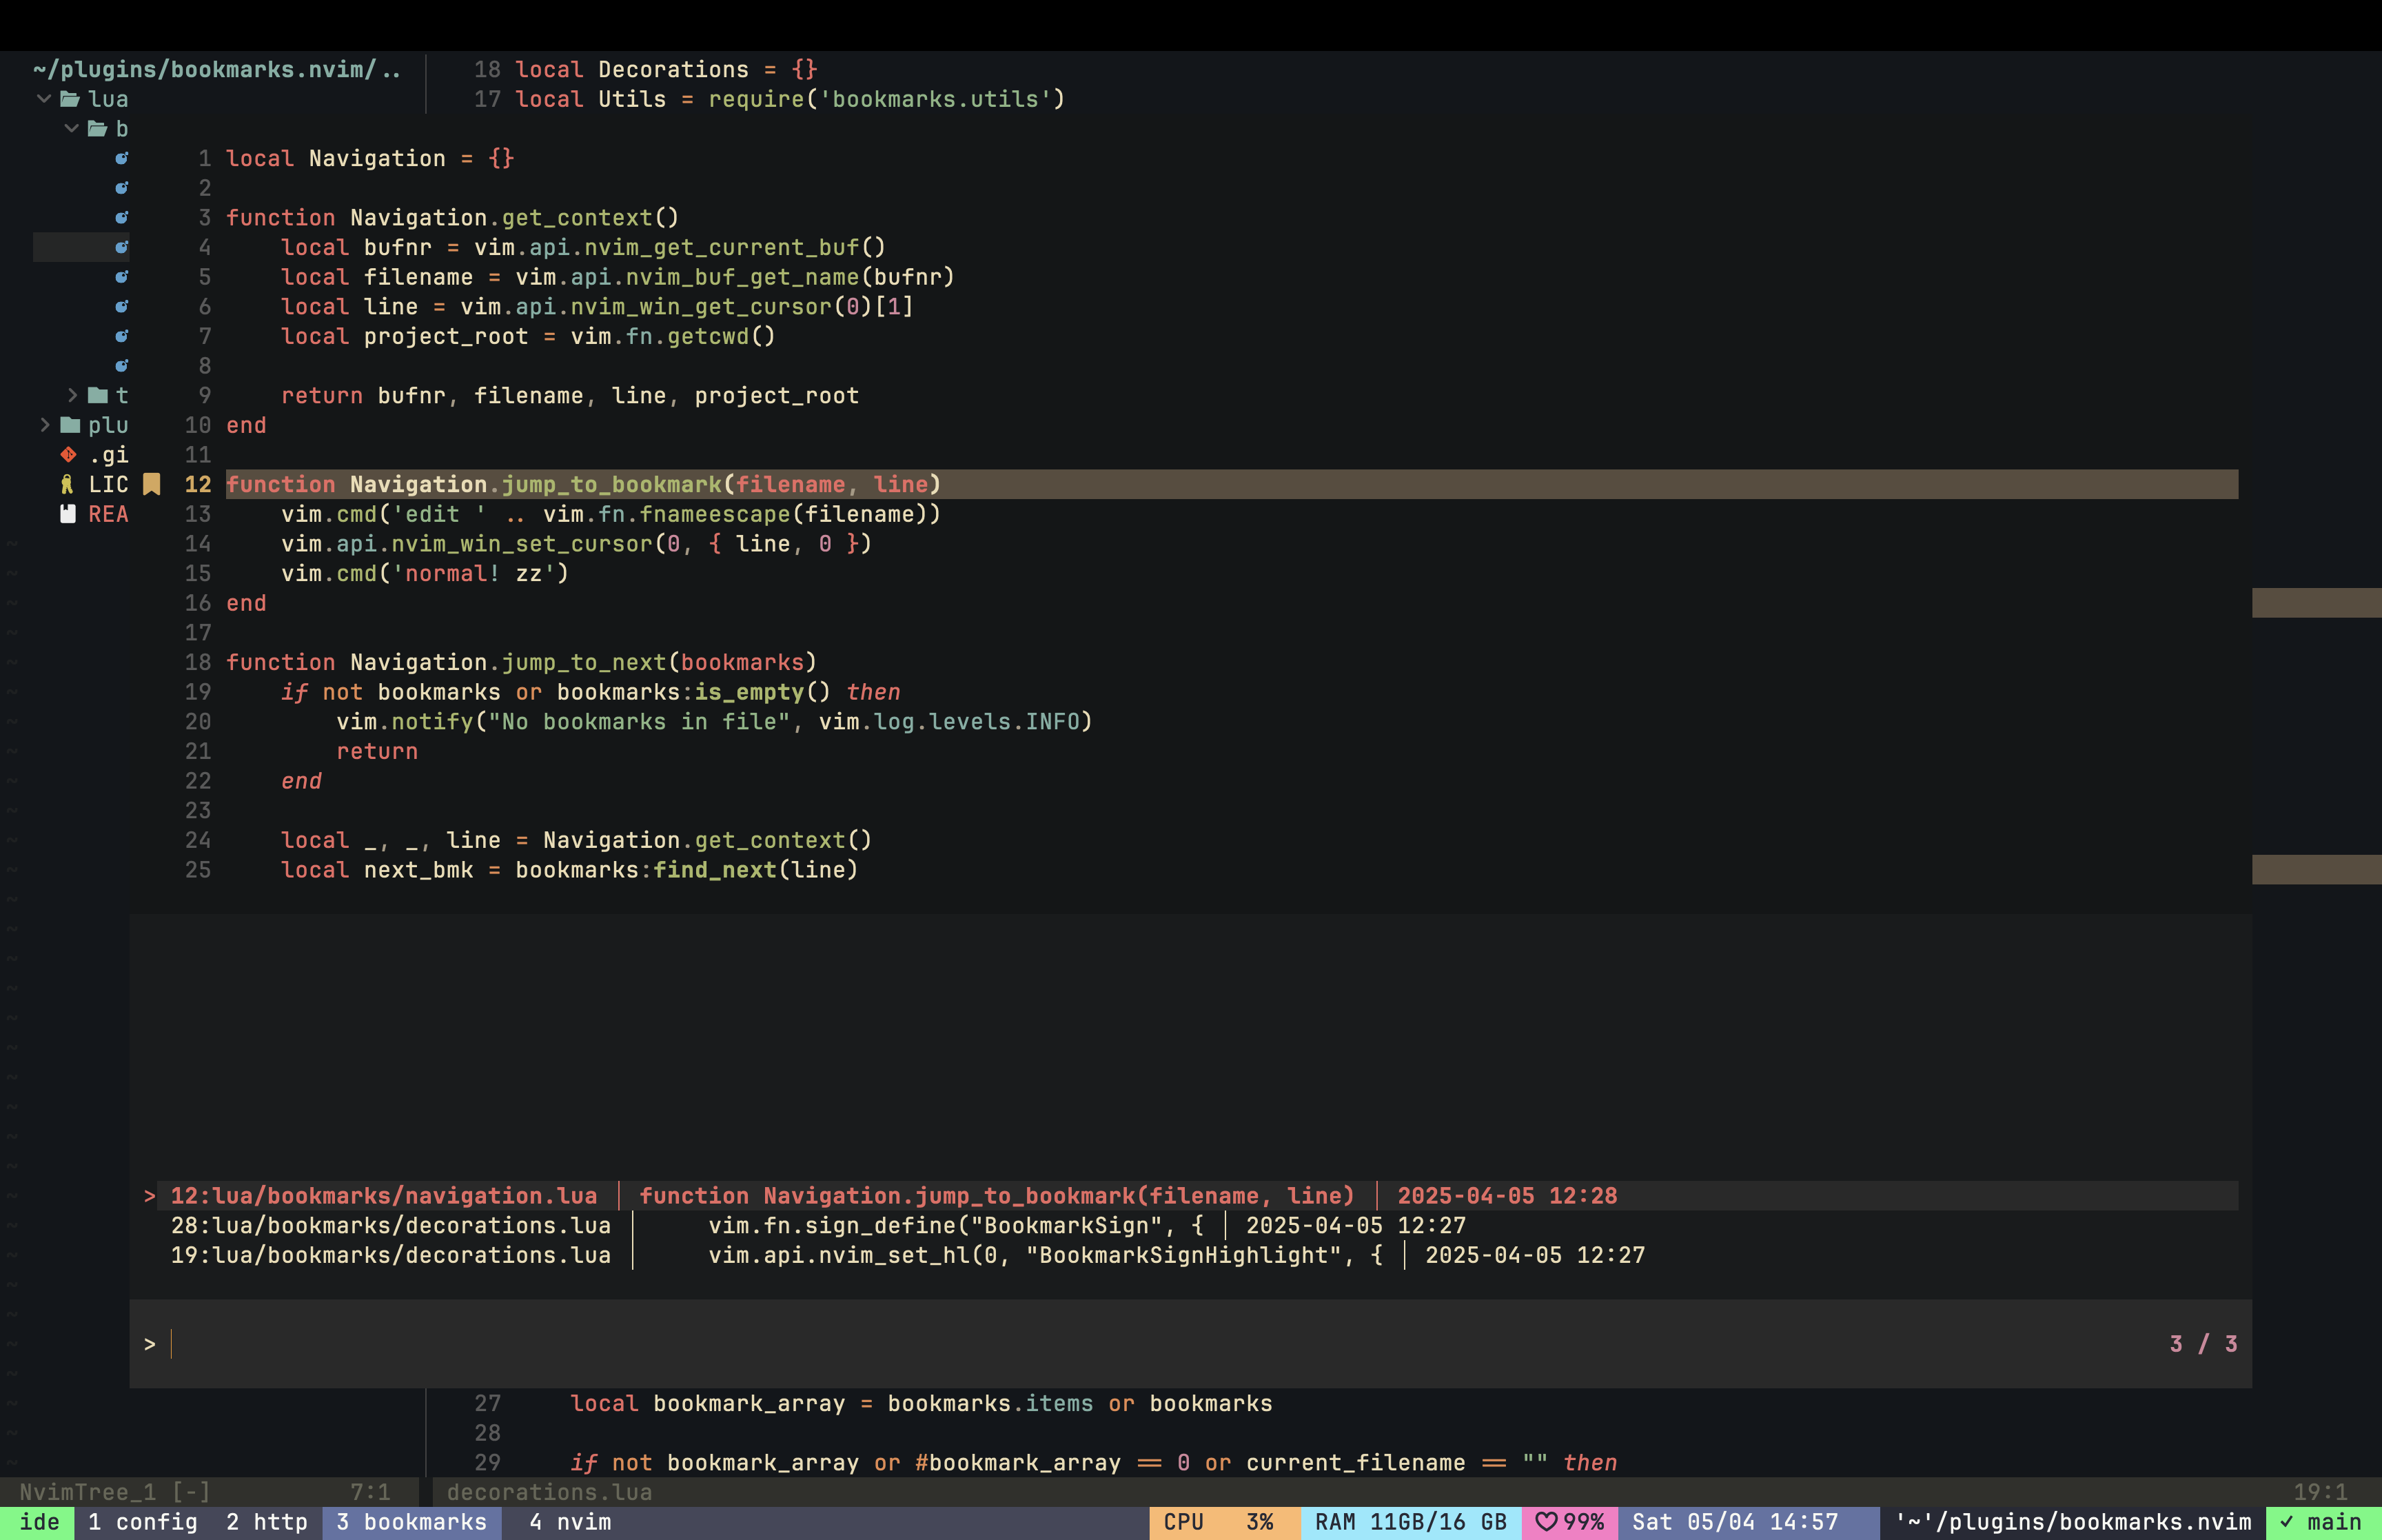Select the LIC license key icon

pos(67,485)
